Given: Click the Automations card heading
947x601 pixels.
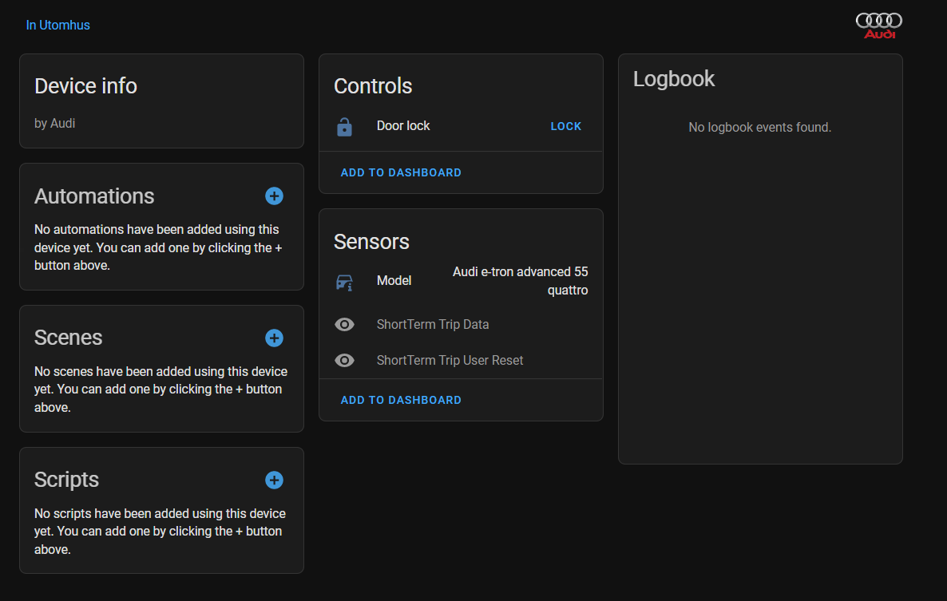Looking at the screenshot, I should point(94,196).
